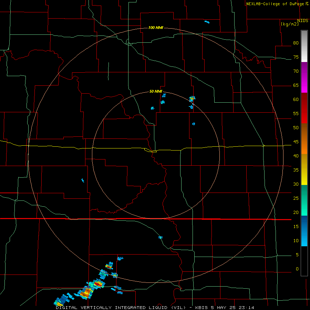This screenshot has height=310, width=310.
Task: Click the 45 value on the color scale
Action: 296,142
